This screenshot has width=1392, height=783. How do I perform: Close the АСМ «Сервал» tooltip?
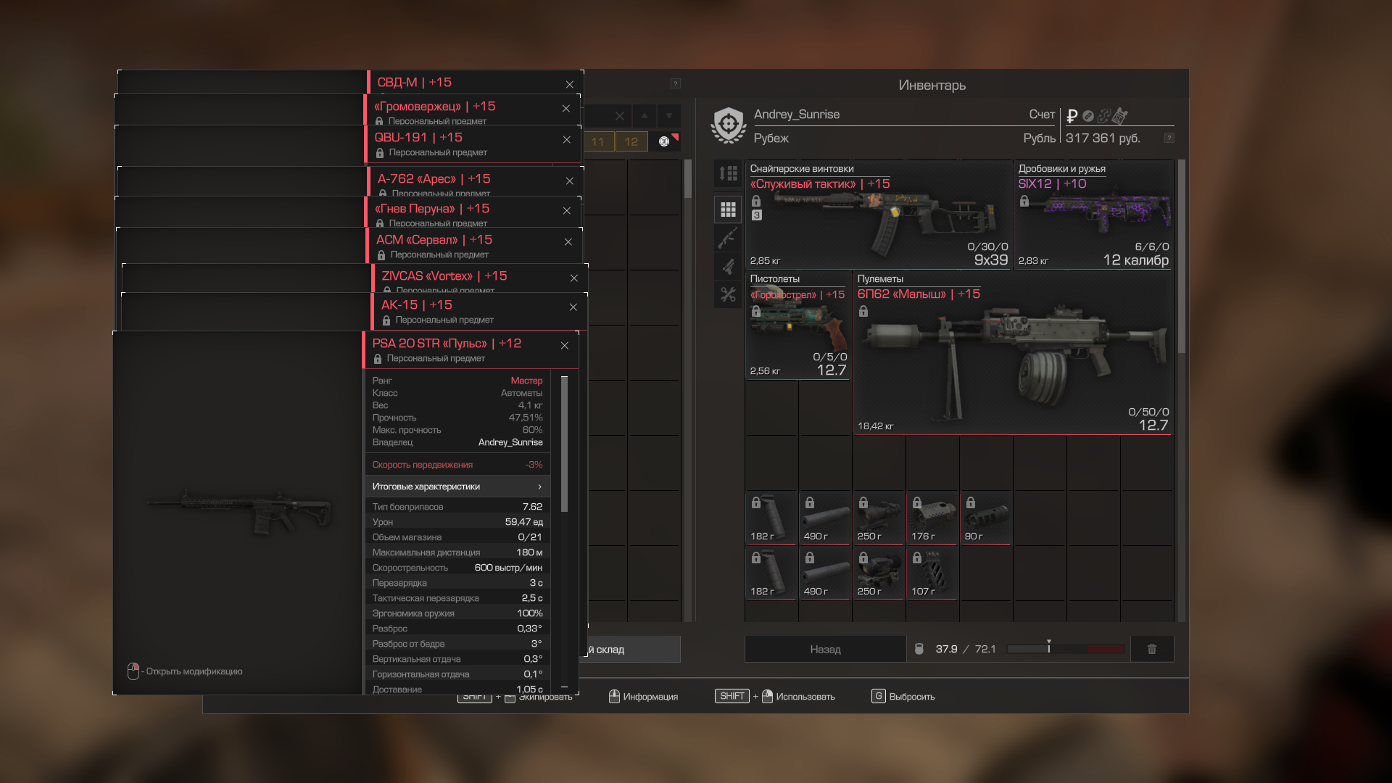point(568,242)
